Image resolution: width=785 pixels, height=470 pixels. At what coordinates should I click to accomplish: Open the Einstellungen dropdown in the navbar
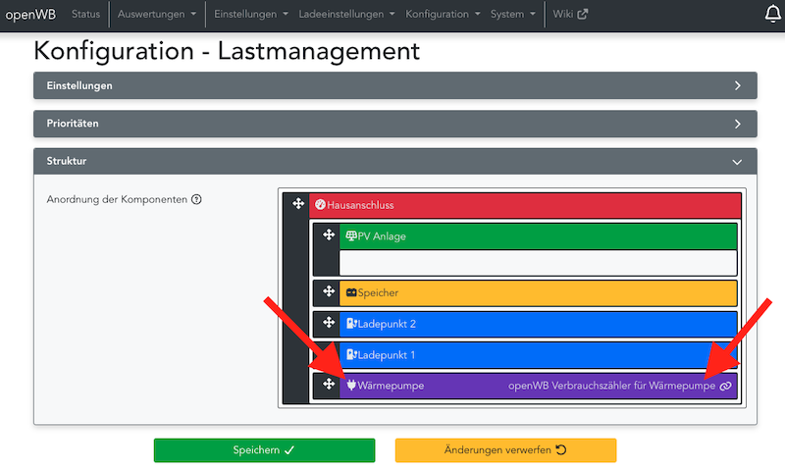(x=251, y=14)
